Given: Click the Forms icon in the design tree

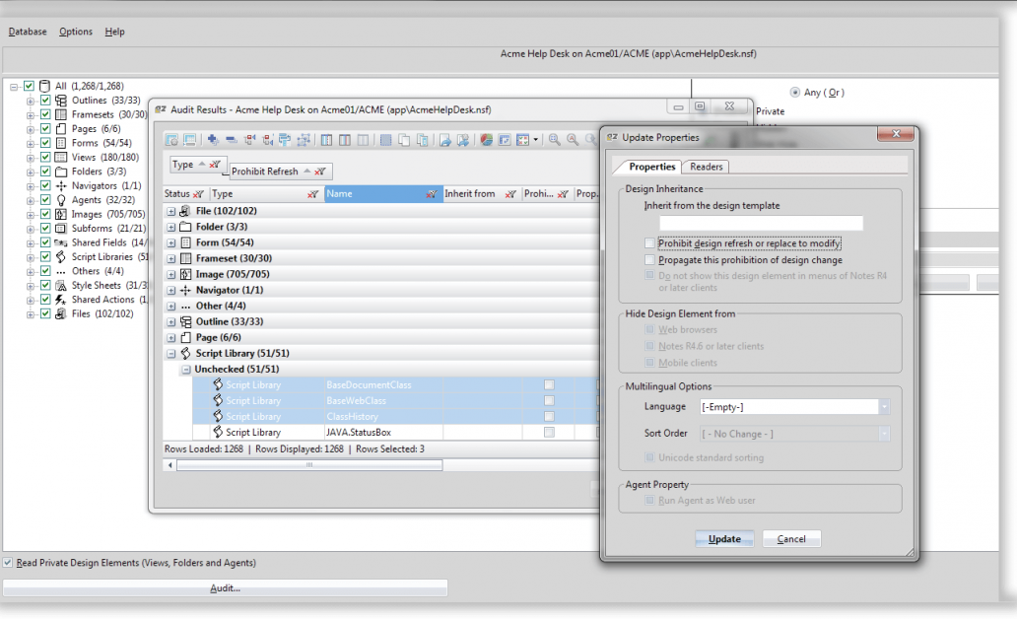Looking at the screenshot, I should tap(61, 143).
